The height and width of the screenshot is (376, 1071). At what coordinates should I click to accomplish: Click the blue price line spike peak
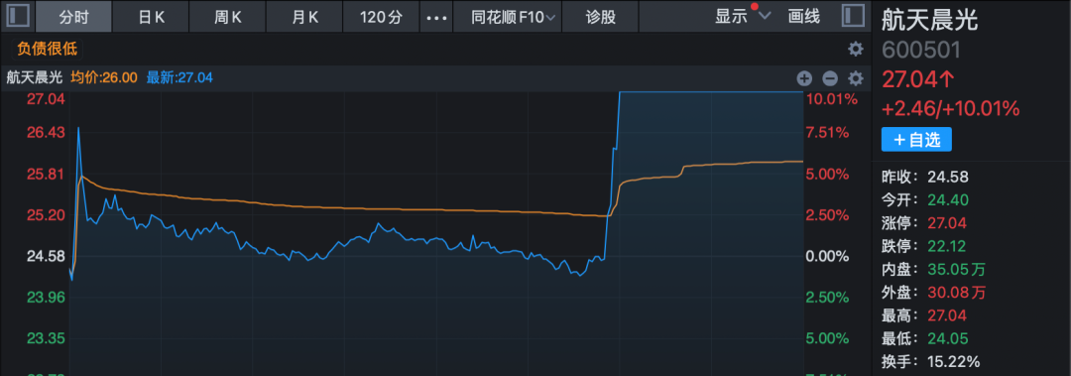point(78,128)
